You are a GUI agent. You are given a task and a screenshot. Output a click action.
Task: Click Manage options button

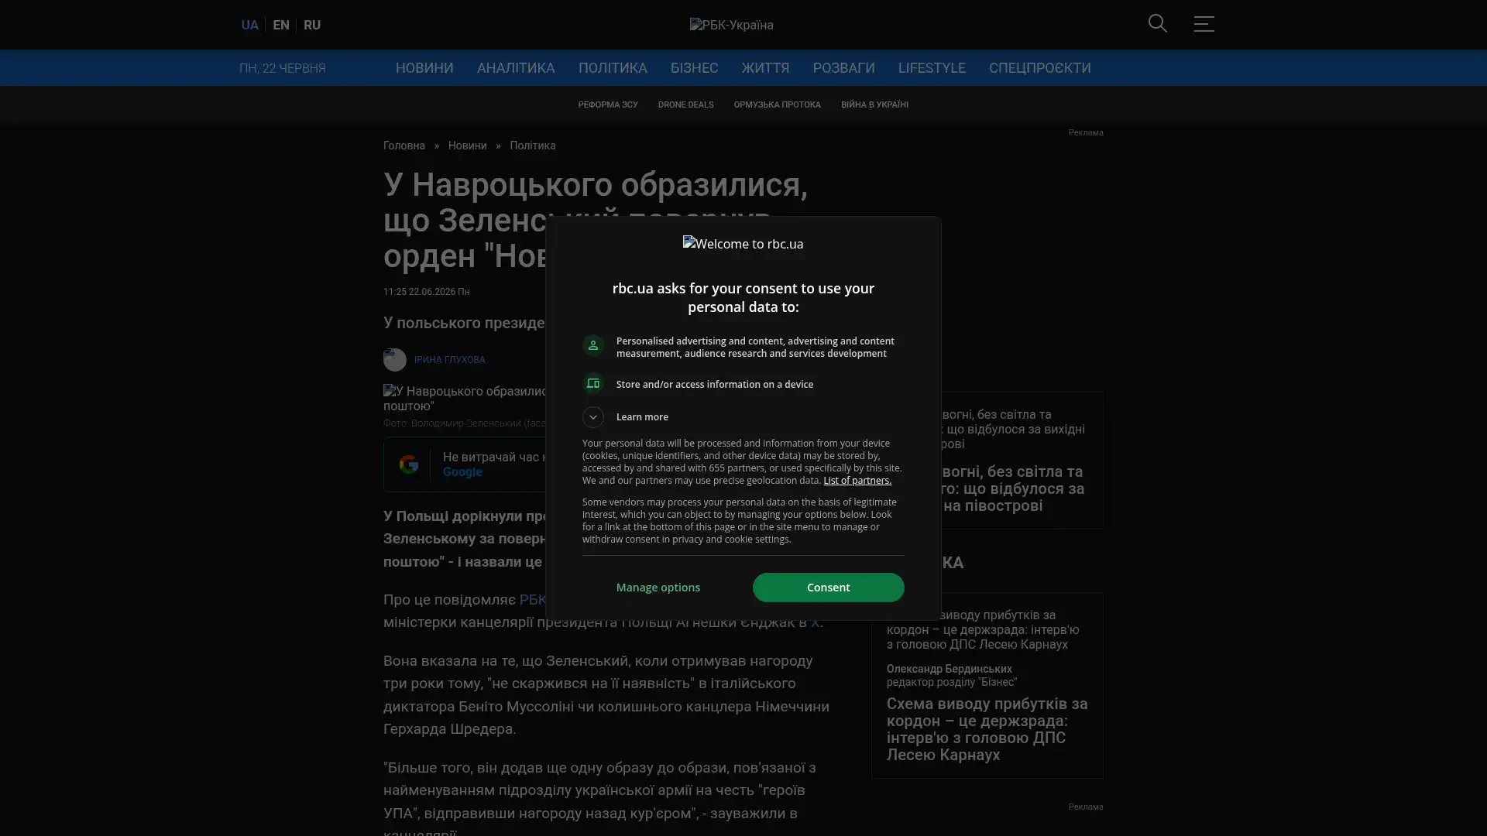click(658, 588)
